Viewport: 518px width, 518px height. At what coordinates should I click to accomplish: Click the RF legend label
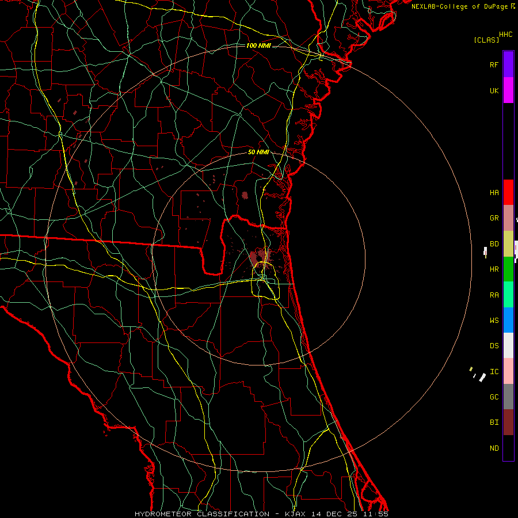[494, 64]
